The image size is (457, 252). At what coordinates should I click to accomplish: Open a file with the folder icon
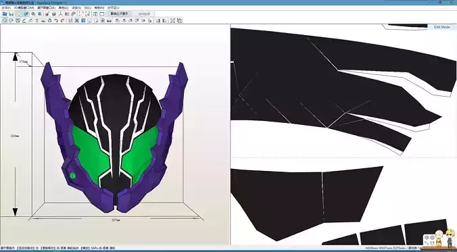tap(5, 14)
